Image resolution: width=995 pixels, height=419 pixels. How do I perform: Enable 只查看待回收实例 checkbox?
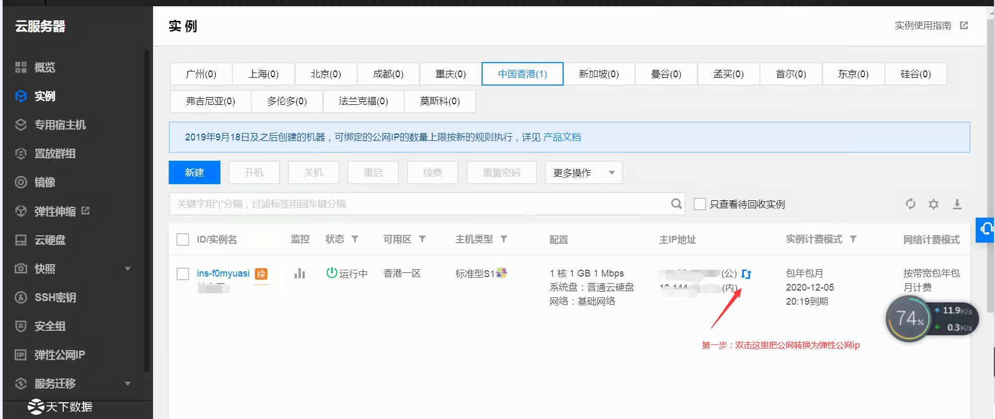point(700,204)
